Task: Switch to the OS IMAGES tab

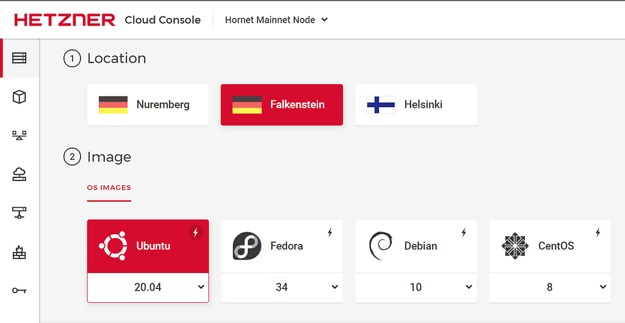Action: pos(109,188)
